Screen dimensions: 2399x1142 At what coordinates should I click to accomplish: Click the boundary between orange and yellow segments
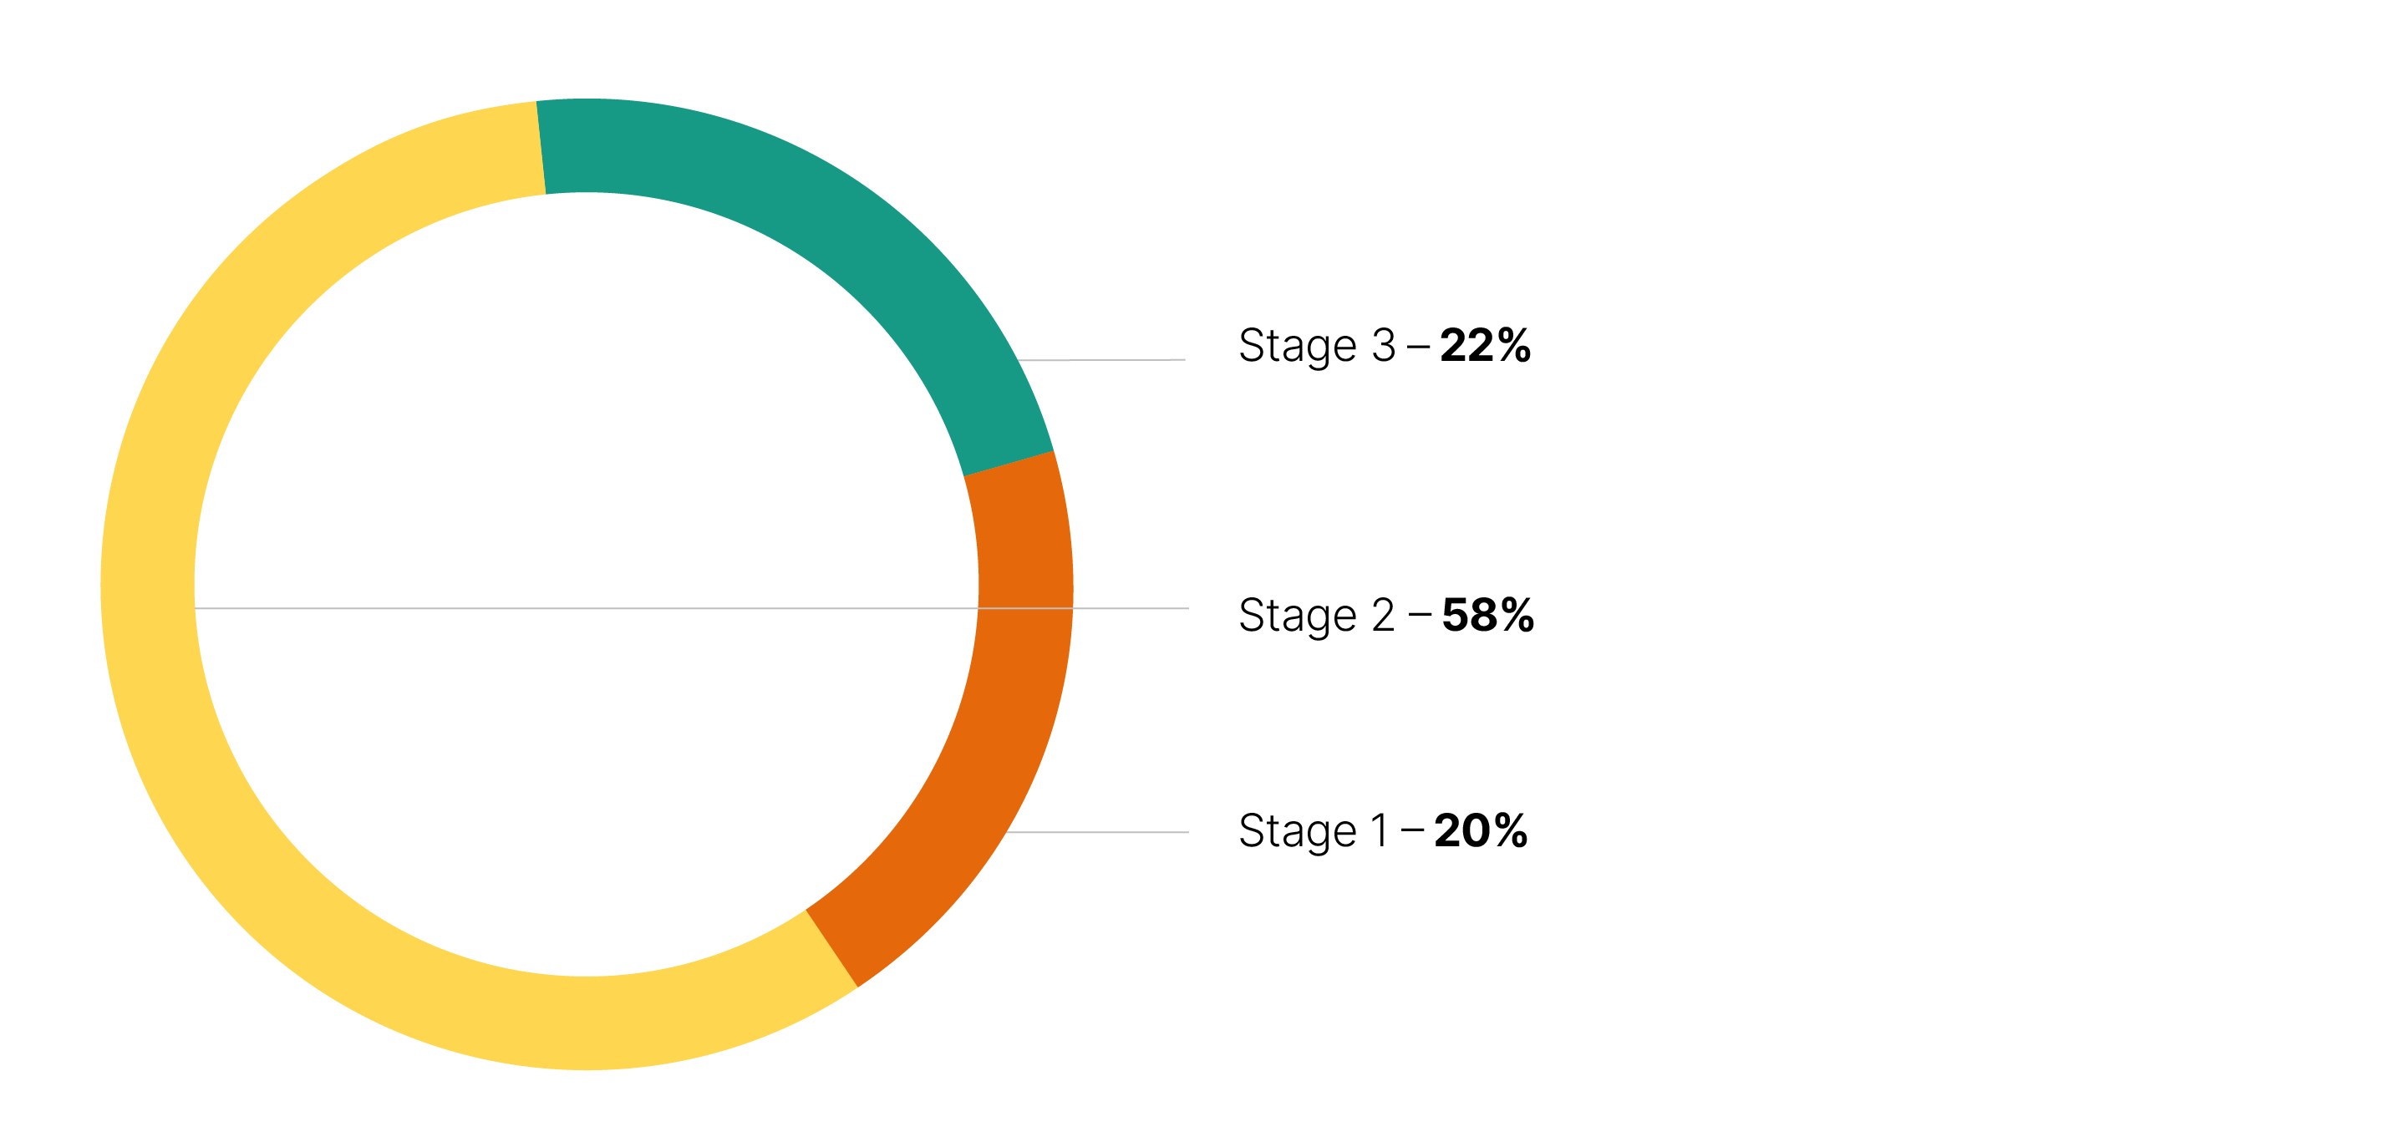point(831,948)
